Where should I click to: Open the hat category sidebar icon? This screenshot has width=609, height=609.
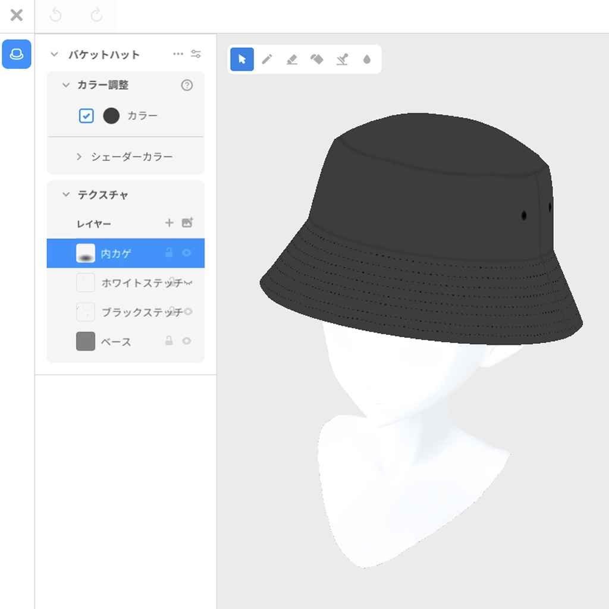(17, 54)
